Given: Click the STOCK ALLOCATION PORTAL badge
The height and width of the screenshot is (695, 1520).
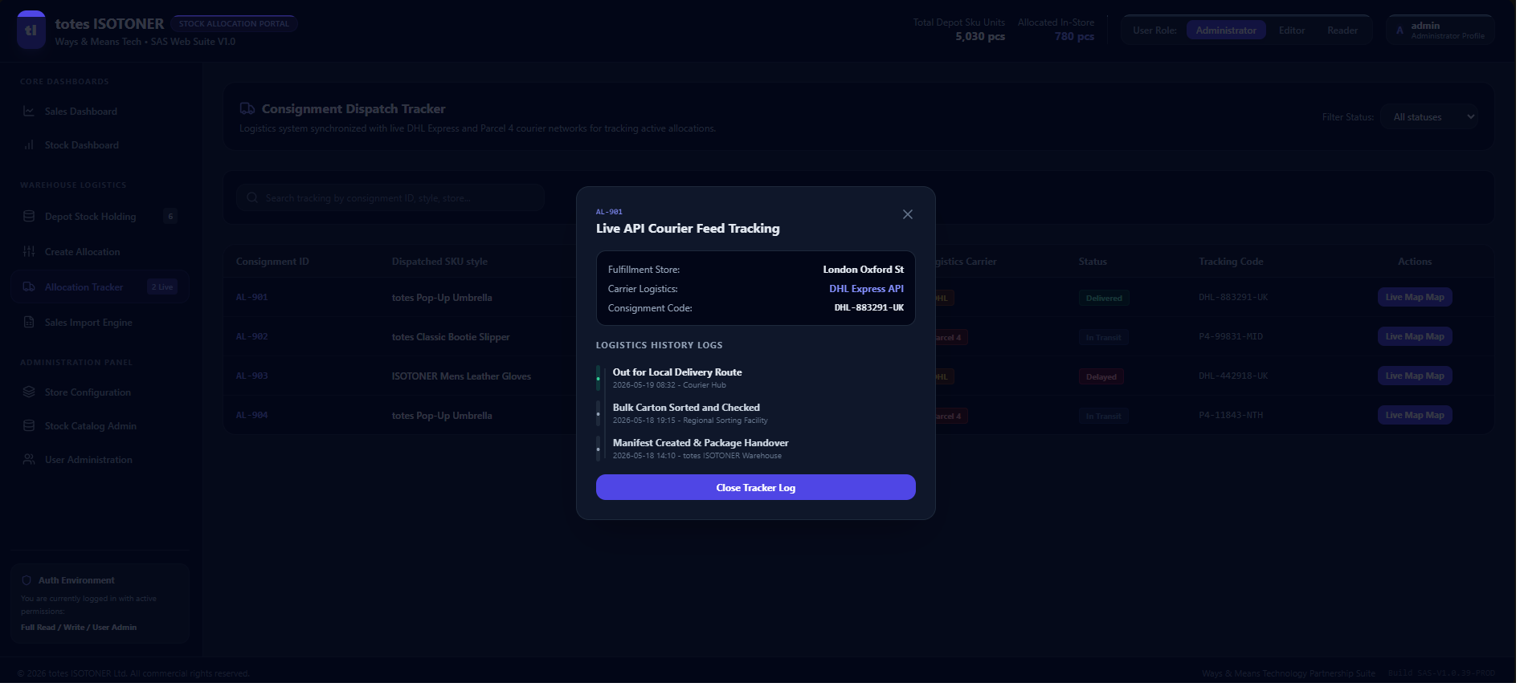Looking at the screenshot, I should (234, 24).
